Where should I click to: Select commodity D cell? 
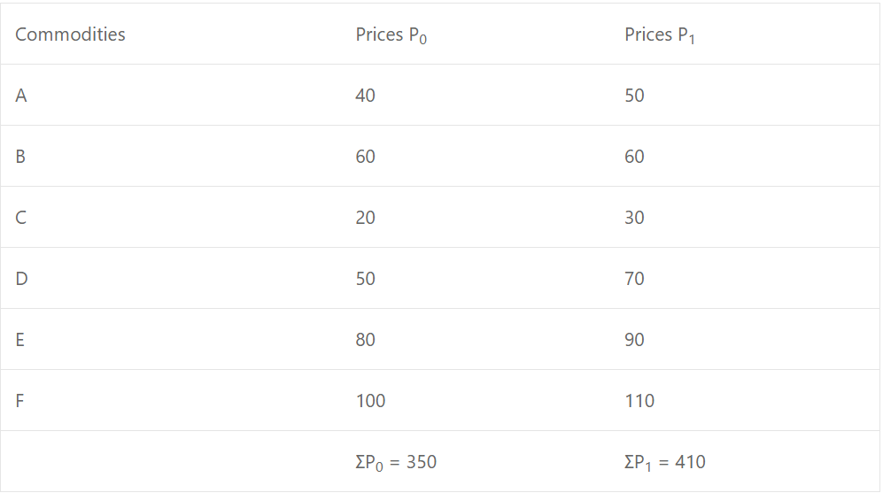(x=21, y=279)
